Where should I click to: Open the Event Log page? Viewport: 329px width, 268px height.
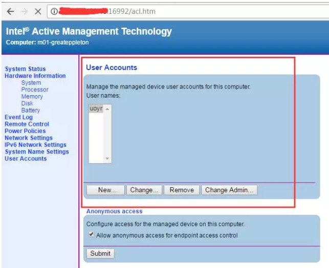(18, 117)
